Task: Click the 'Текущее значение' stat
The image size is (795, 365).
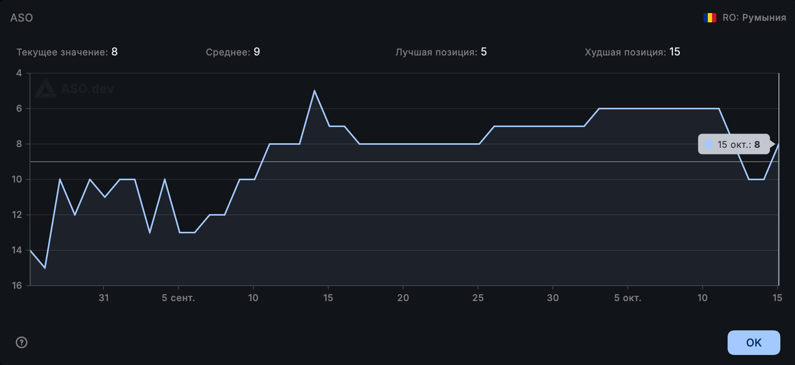Action: [x=67, y=52]
